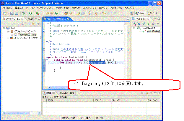Image resolution: width=184 pixels, height=121 pixels.
Task: Launch External Tools icon with red toolbox
Action: coord(38,13)
